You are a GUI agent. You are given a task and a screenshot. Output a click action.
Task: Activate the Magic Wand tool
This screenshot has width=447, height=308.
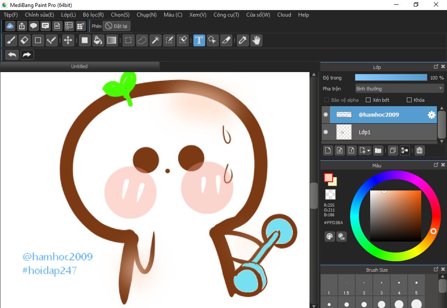155,41
